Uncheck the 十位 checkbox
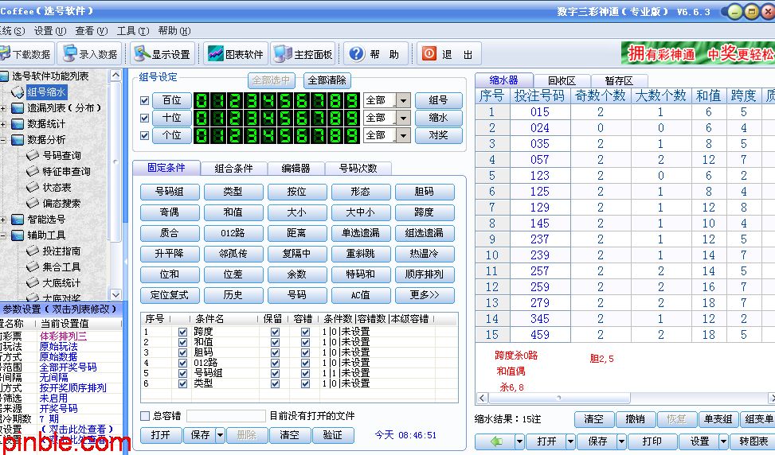The image size is (775, 455). (144, 118)
